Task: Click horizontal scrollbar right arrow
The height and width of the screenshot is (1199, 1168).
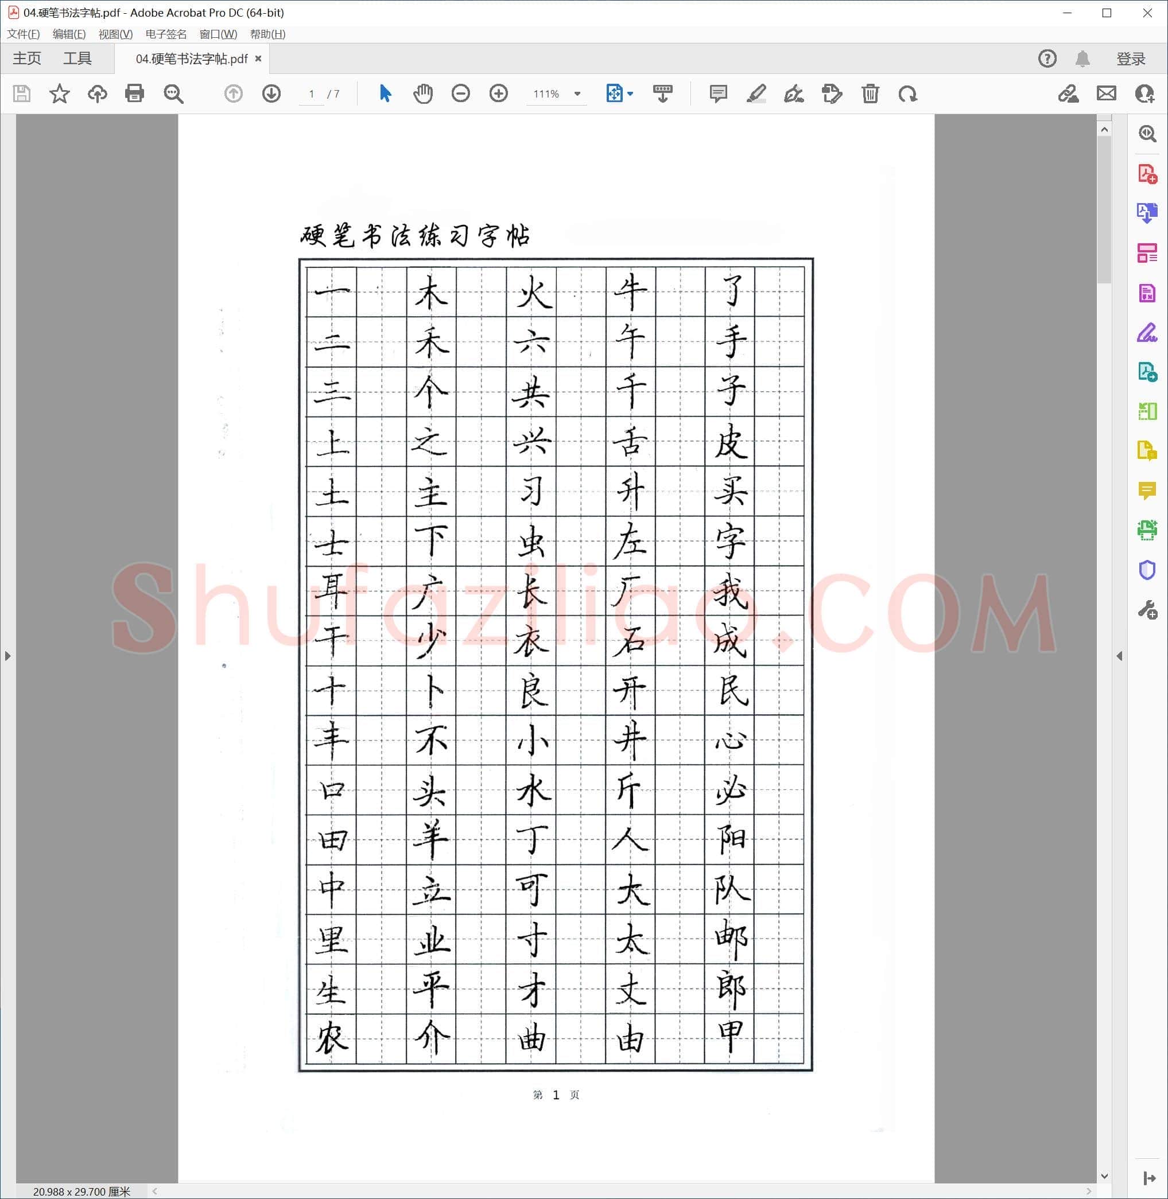Action: click(x=1089, y=1191)
